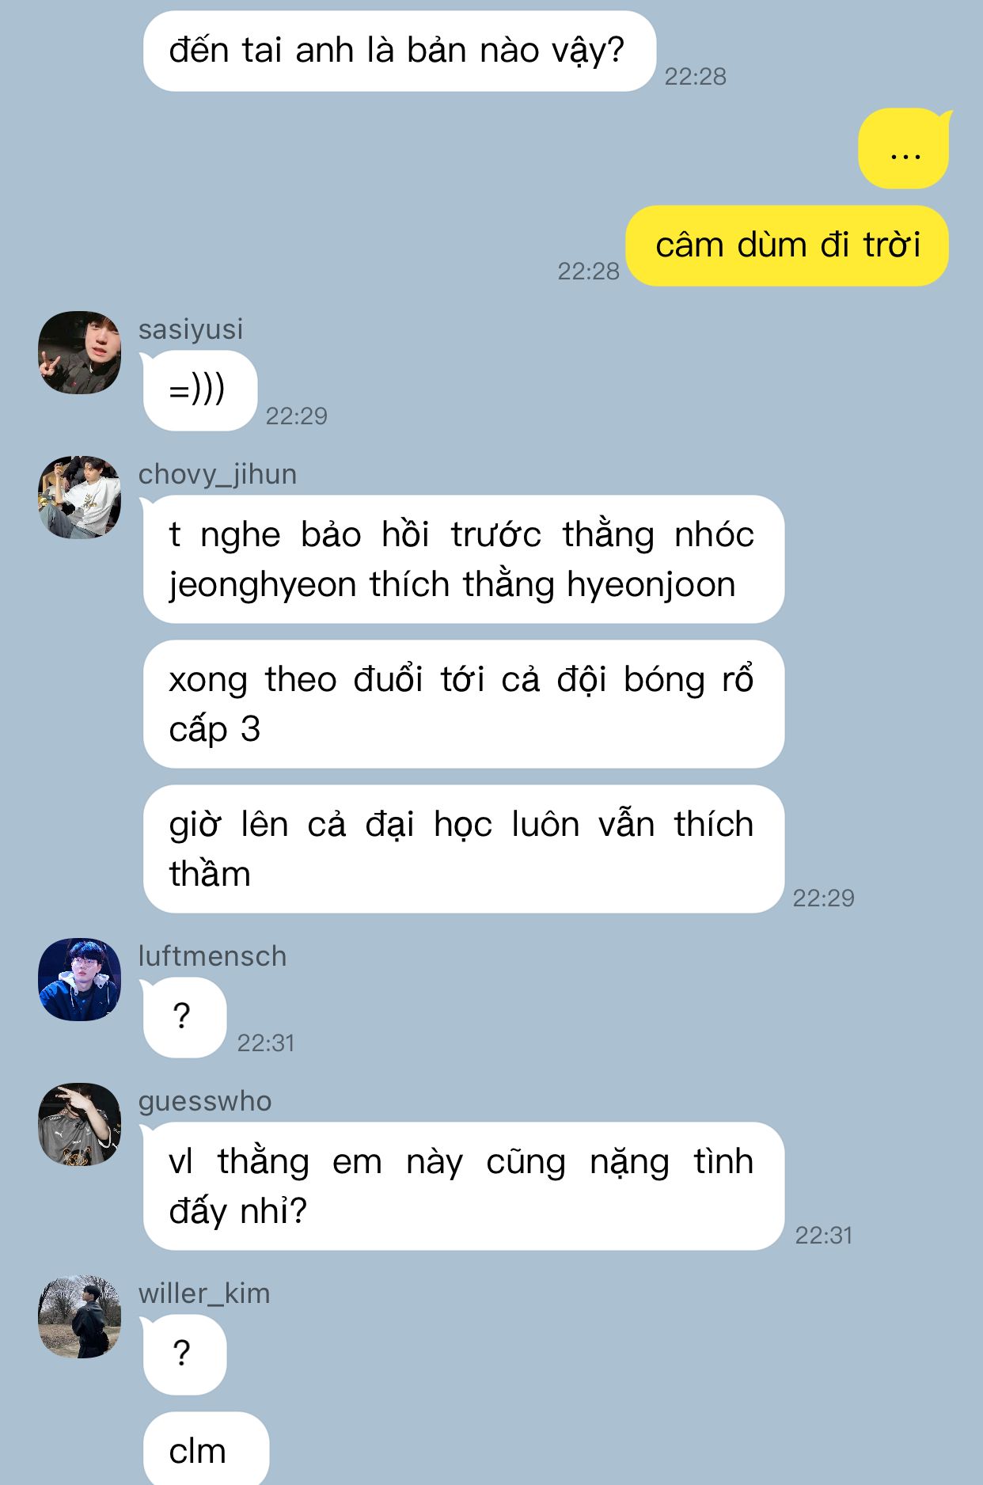Tap the yellow "..." message bubble
This screenshot has height=1485, width=983.
(905, 149)
